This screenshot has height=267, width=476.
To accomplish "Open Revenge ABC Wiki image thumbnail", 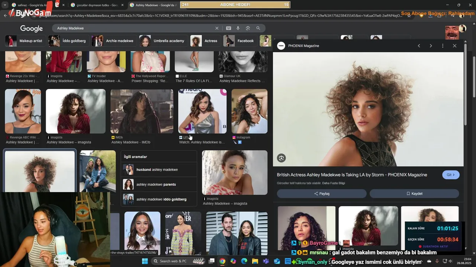I will tap(23, 111).
